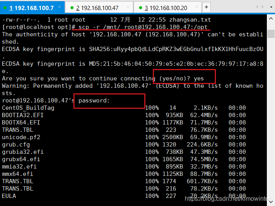Click the 601.7KB/s transfer speed value

pos(202,181)
